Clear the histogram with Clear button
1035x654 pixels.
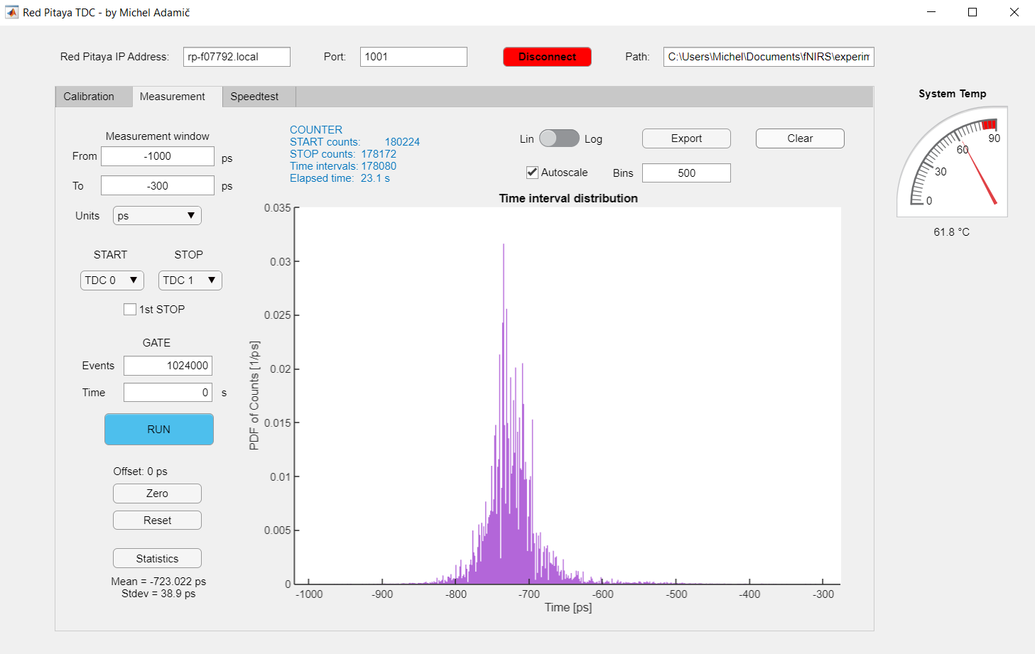pos(800,138)
